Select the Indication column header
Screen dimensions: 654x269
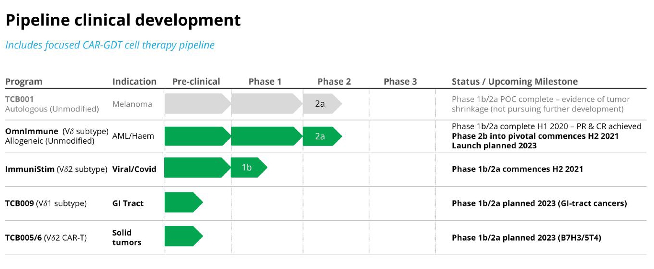pyautogui.click(x=134, y=82)
